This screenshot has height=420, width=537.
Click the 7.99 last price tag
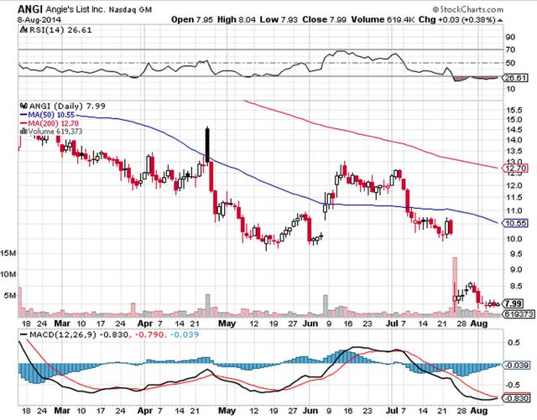point(513,303)
